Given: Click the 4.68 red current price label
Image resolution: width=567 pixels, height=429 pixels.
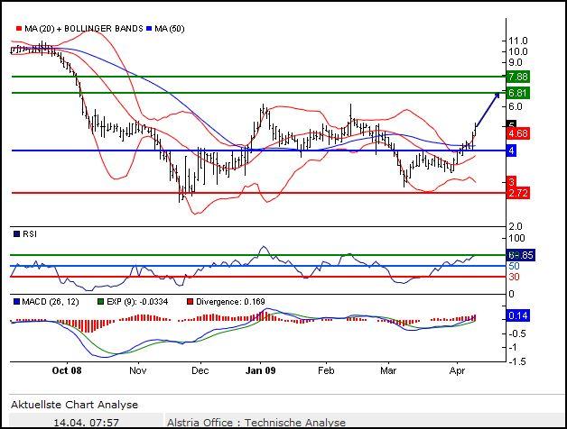Looking at the screenshot, I should [x=518, y=133].
